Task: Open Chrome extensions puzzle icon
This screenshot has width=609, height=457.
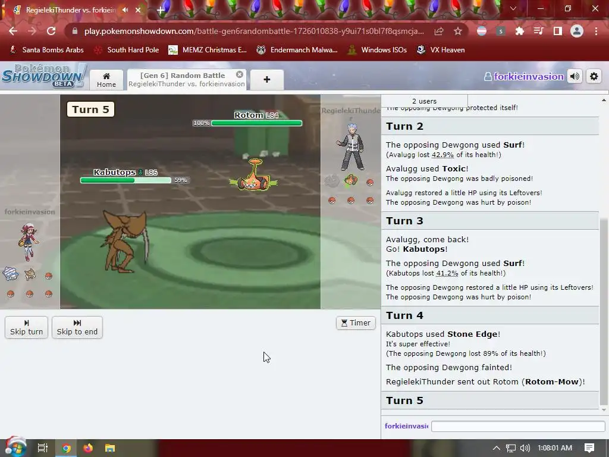Action: 520,31
